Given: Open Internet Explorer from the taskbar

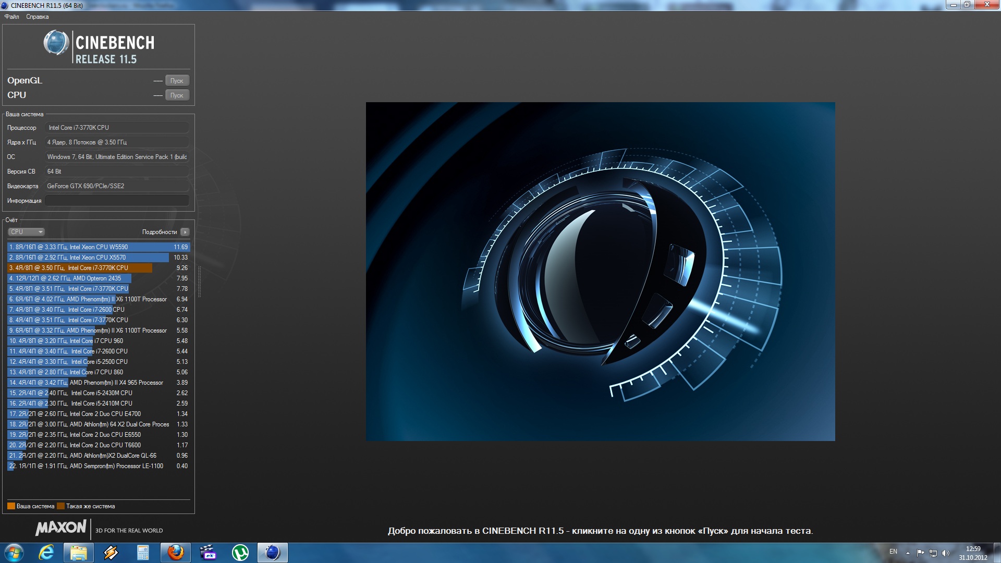Looking at the screenshot, I should coord(46,553).
